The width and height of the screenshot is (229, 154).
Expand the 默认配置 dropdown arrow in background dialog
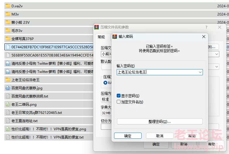[217, 67]
